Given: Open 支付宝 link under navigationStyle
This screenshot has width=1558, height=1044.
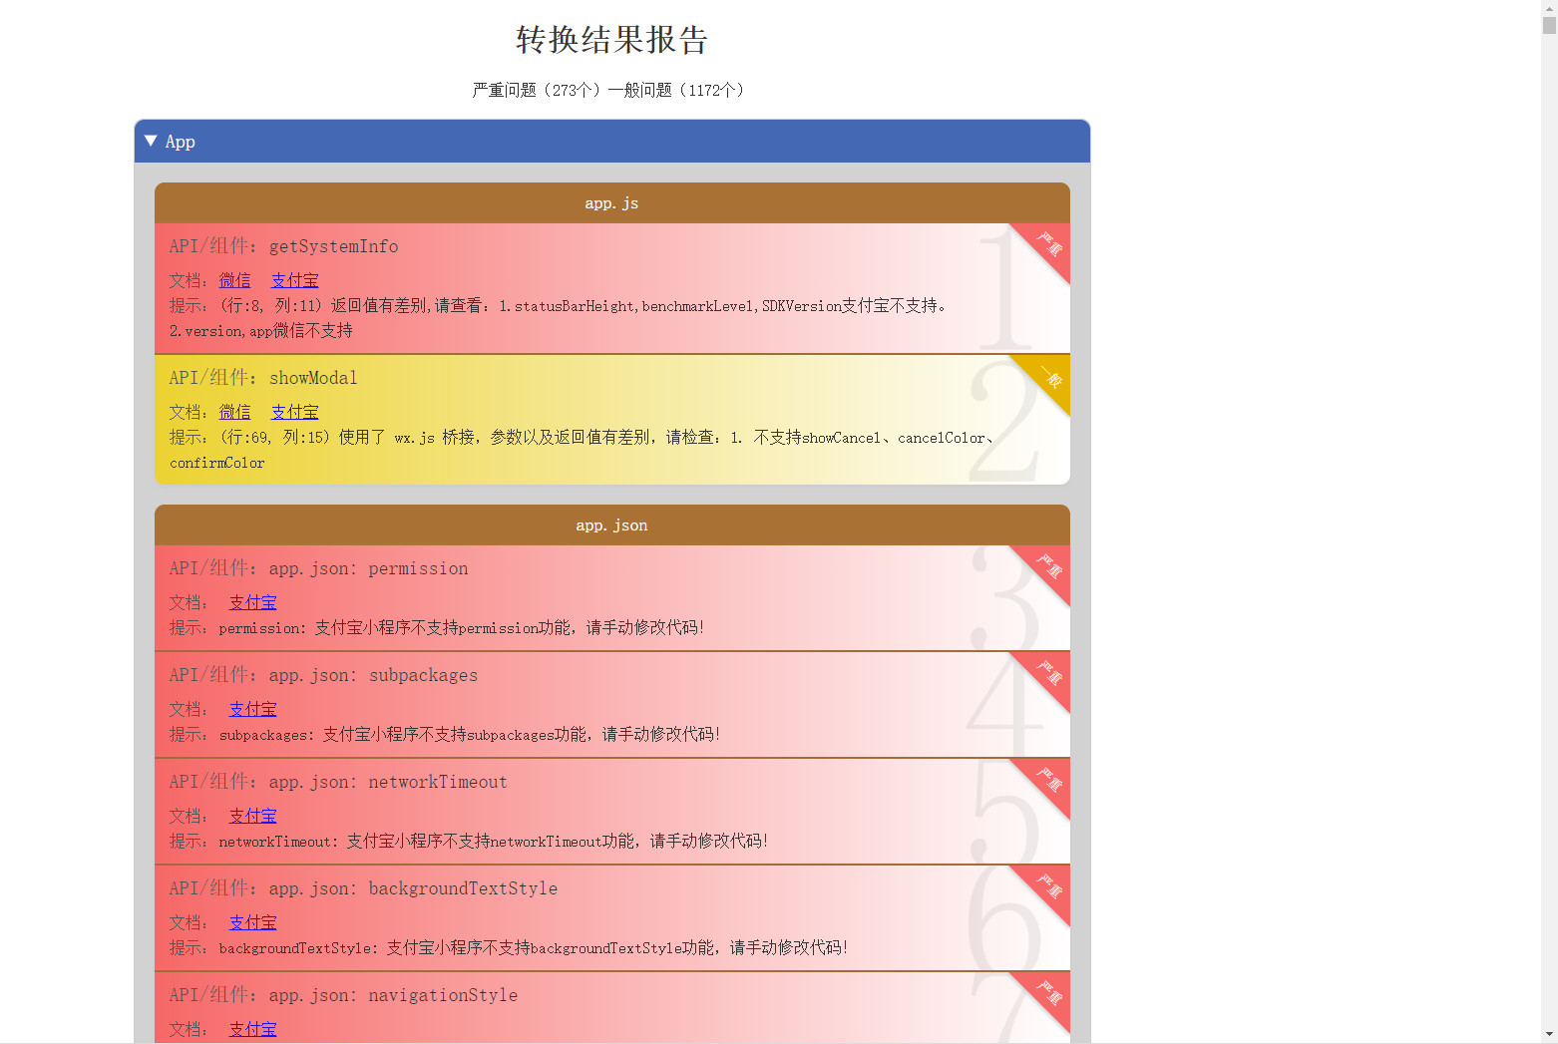Looking at the screenshot, I should click(x=253, y=1029).
